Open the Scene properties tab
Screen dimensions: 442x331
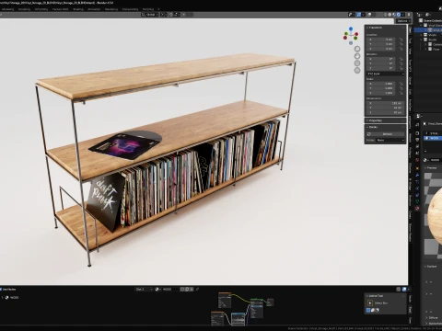[417, 154]
